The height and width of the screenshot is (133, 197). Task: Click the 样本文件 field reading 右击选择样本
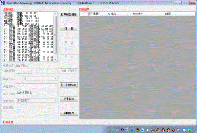pyautogui.click(x=36, y=93)
